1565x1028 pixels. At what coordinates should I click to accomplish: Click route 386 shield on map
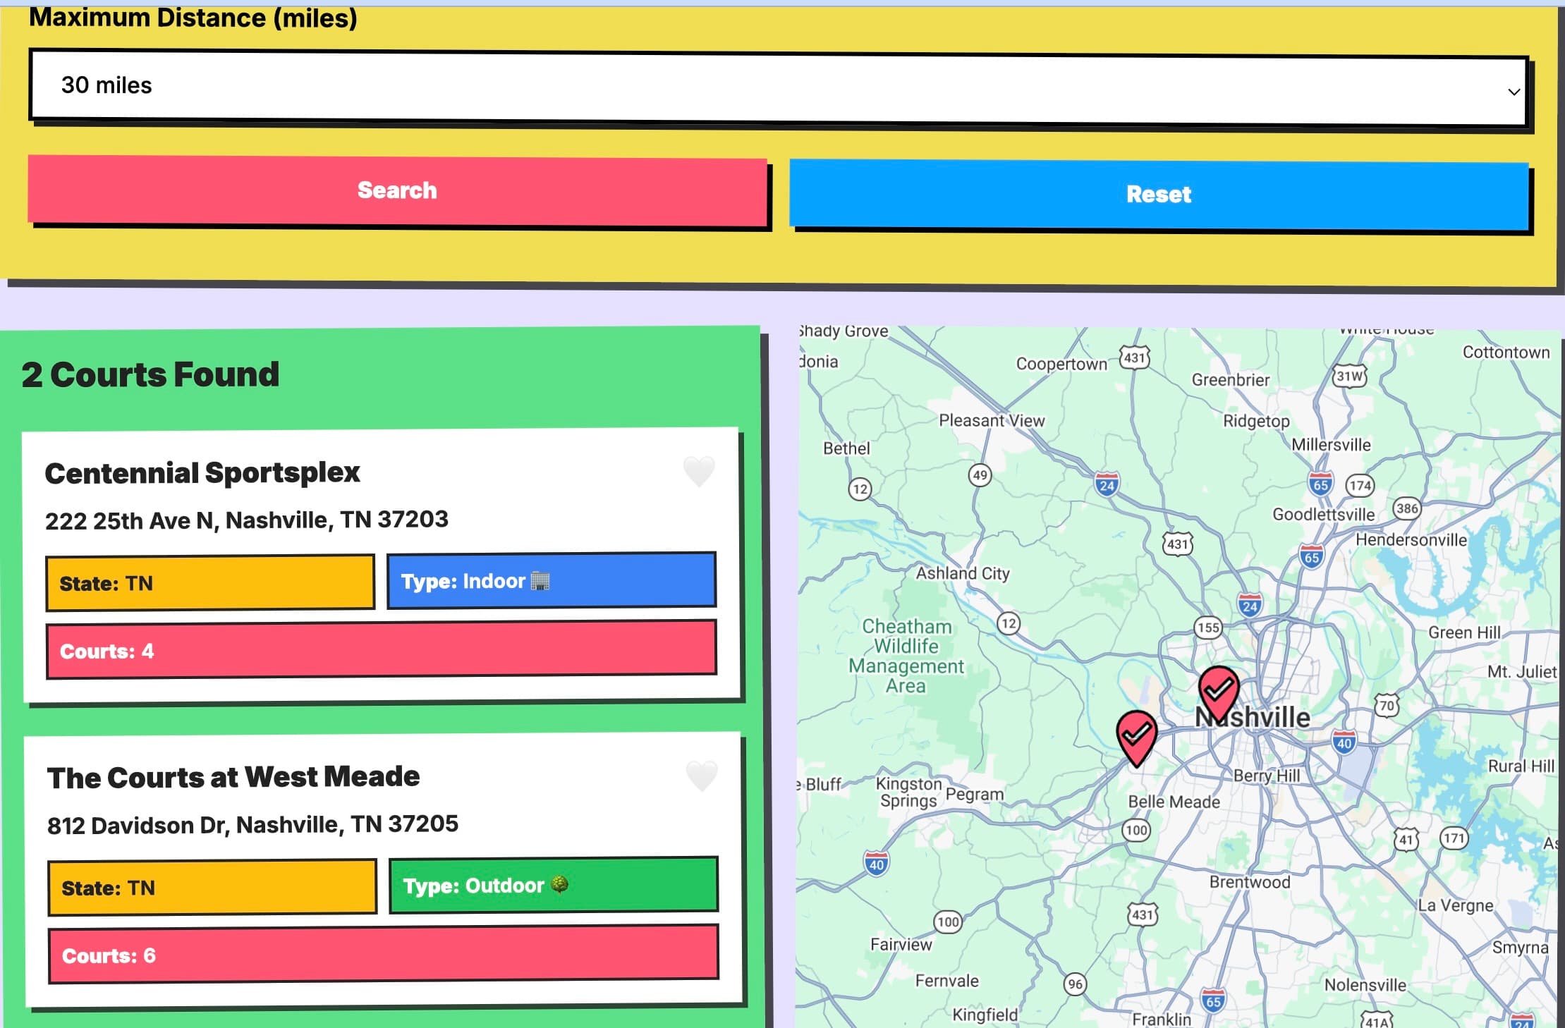(x=1406, y=508)
